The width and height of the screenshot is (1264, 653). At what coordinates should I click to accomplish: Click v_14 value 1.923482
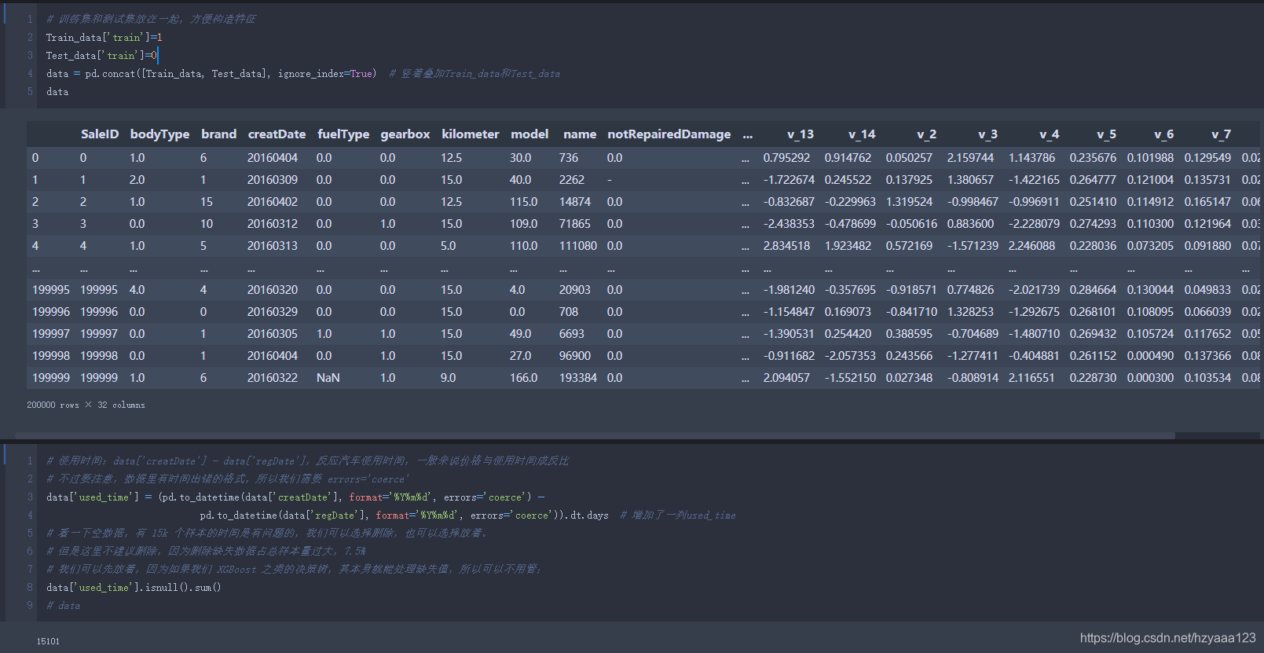(848, 246)
